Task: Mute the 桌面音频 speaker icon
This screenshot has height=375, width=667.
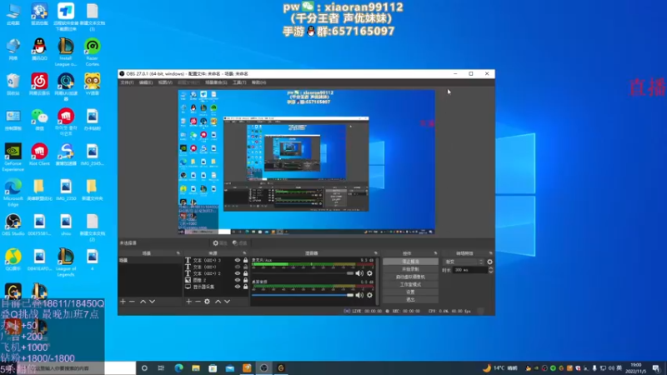Action: tap(359, 295)
